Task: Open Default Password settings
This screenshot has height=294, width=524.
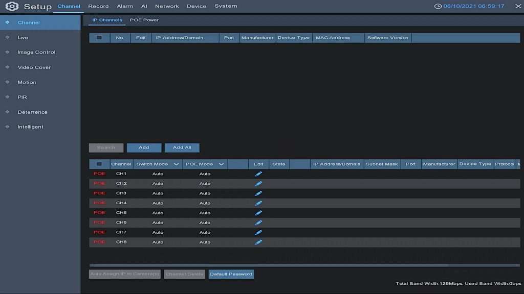Action: click(x=231, y=274)
